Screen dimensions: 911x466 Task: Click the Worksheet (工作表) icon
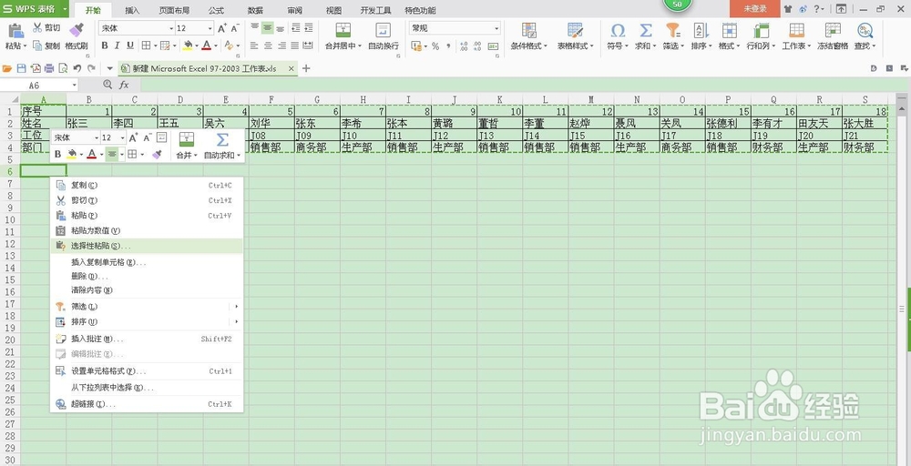tap(796, 30)
